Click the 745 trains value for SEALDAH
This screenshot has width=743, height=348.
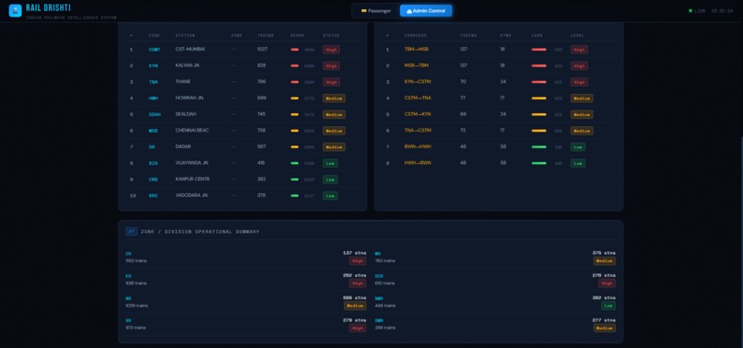click(x=262, y=114)
